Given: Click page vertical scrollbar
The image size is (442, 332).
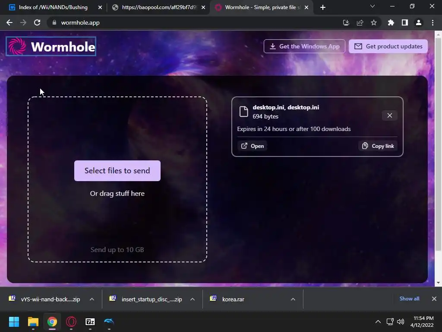Looking at the screenshot, I should 438,144.
